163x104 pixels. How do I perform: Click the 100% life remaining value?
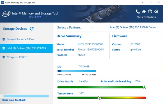(137, 81)
